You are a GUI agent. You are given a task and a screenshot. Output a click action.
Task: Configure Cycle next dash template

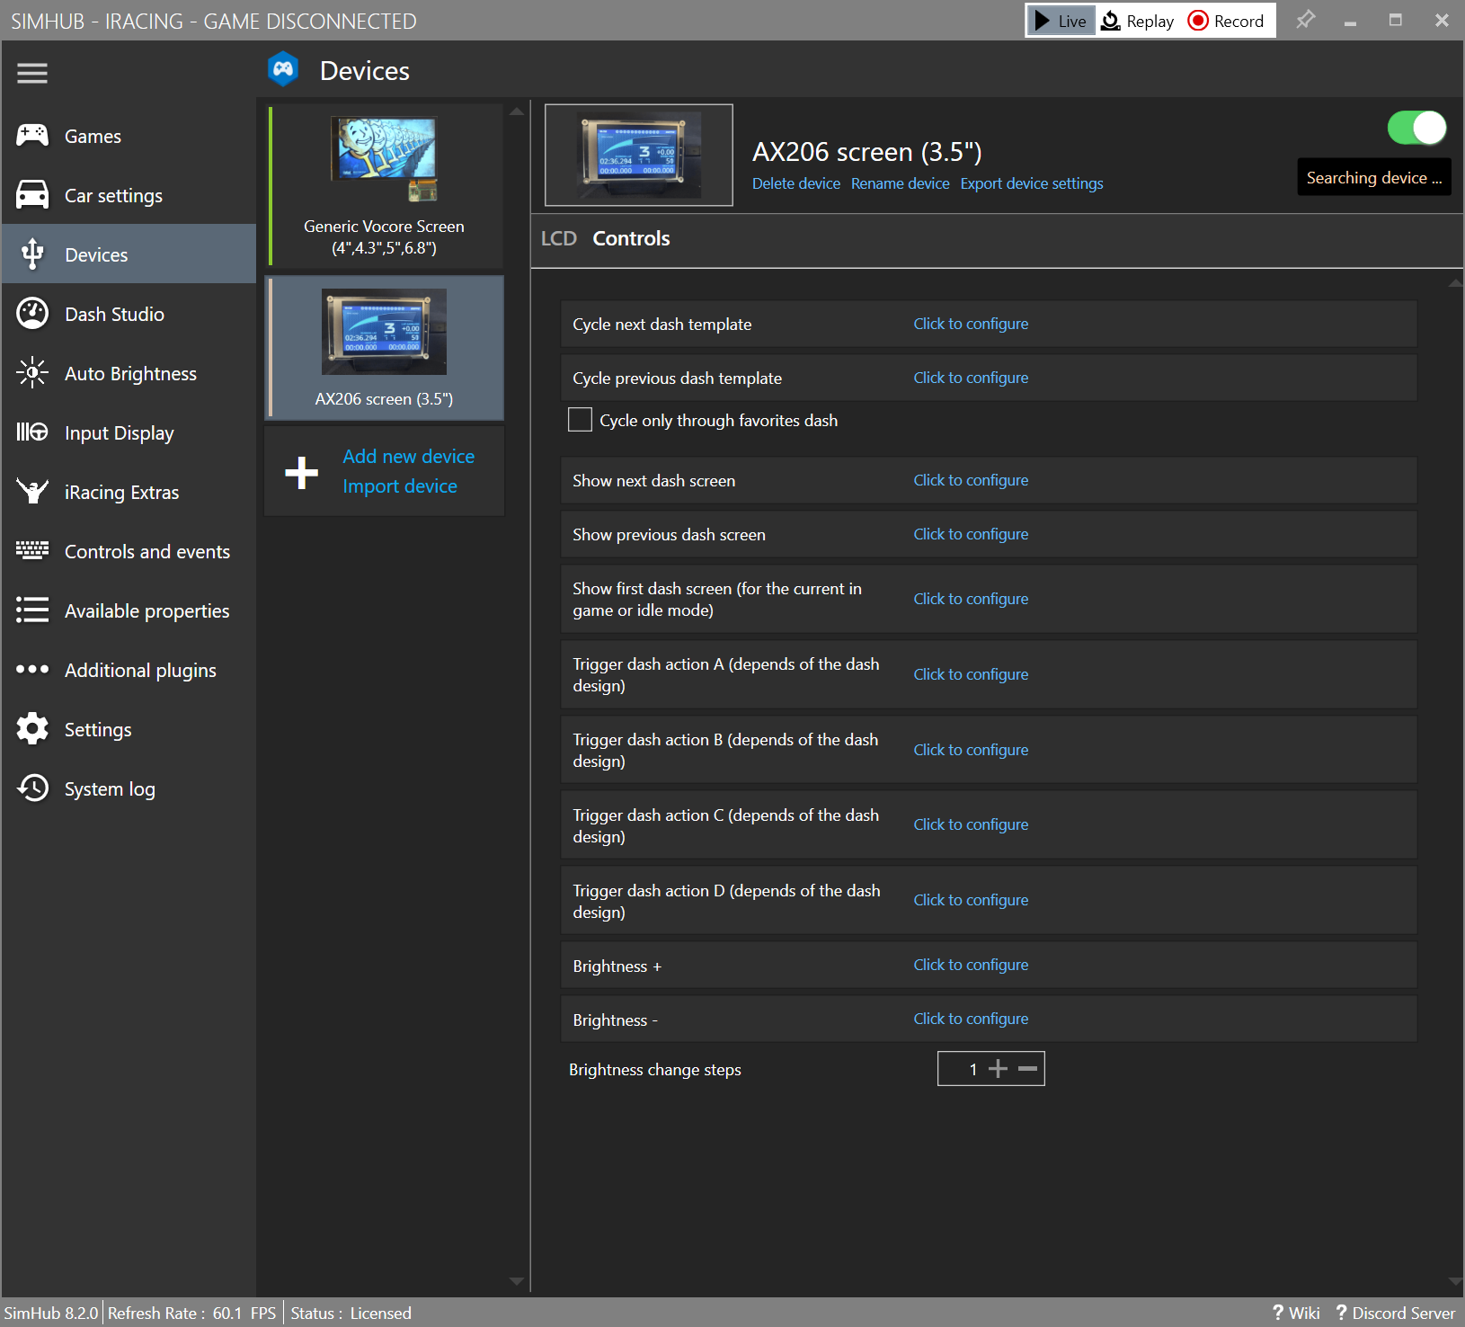(971, 324)
